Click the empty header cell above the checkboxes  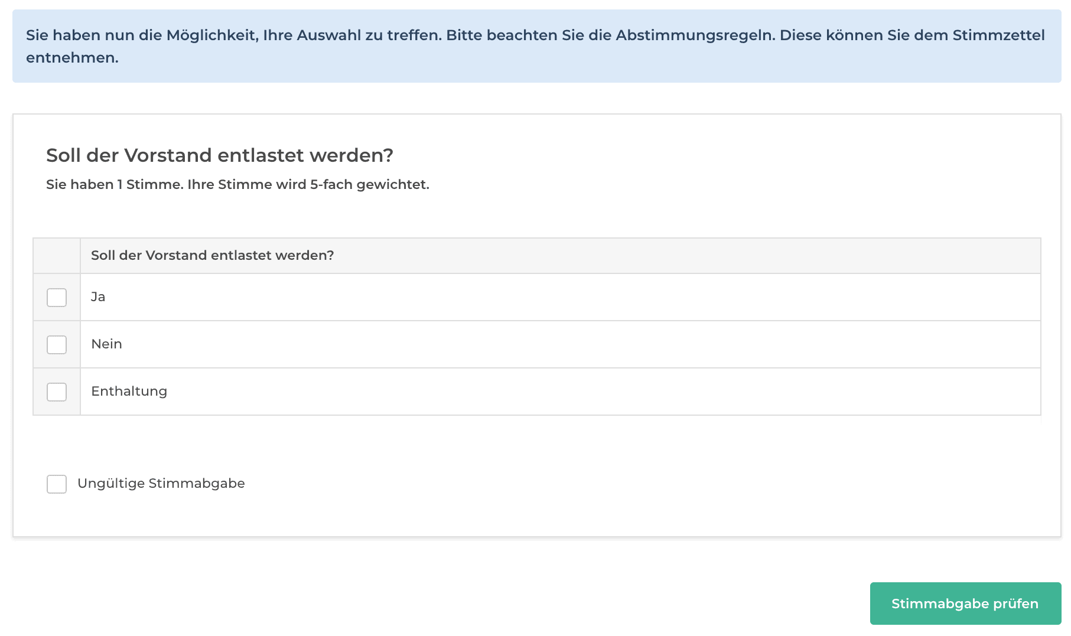click(57, 256)
